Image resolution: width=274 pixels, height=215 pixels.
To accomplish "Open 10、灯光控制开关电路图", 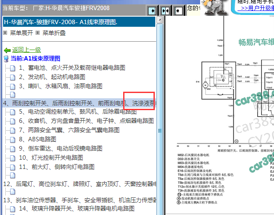I will point(51,158).
